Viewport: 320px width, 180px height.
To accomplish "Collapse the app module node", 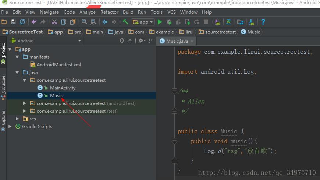I will click(10, 49).
